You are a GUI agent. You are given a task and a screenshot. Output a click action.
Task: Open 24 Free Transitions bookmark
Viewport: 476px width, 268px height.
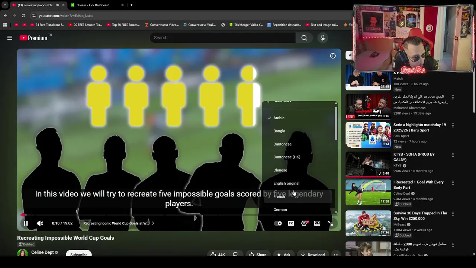(47, 25)
